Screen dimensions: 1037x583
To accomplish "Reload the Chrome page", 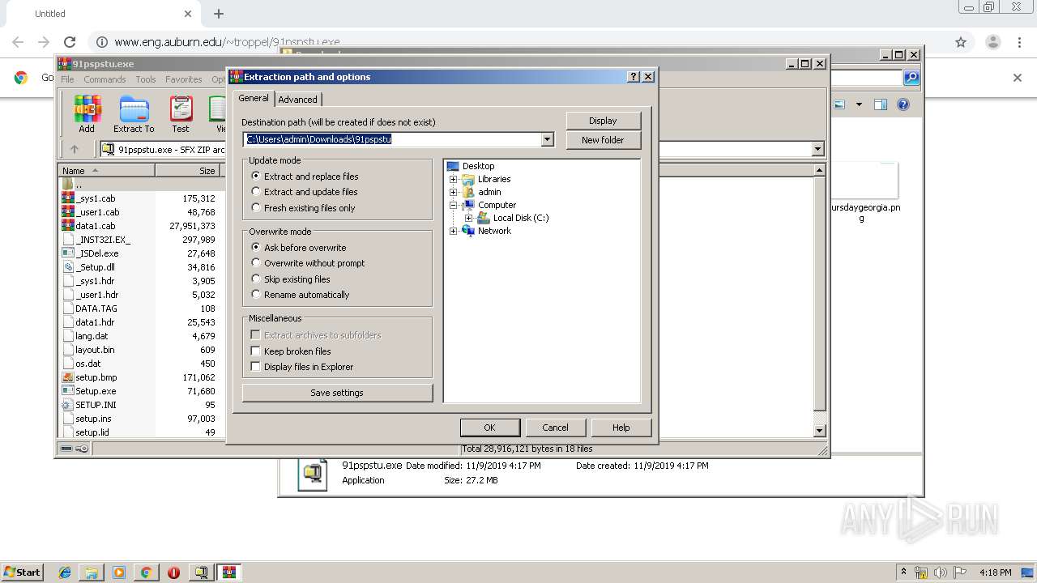I will (70, 42).
